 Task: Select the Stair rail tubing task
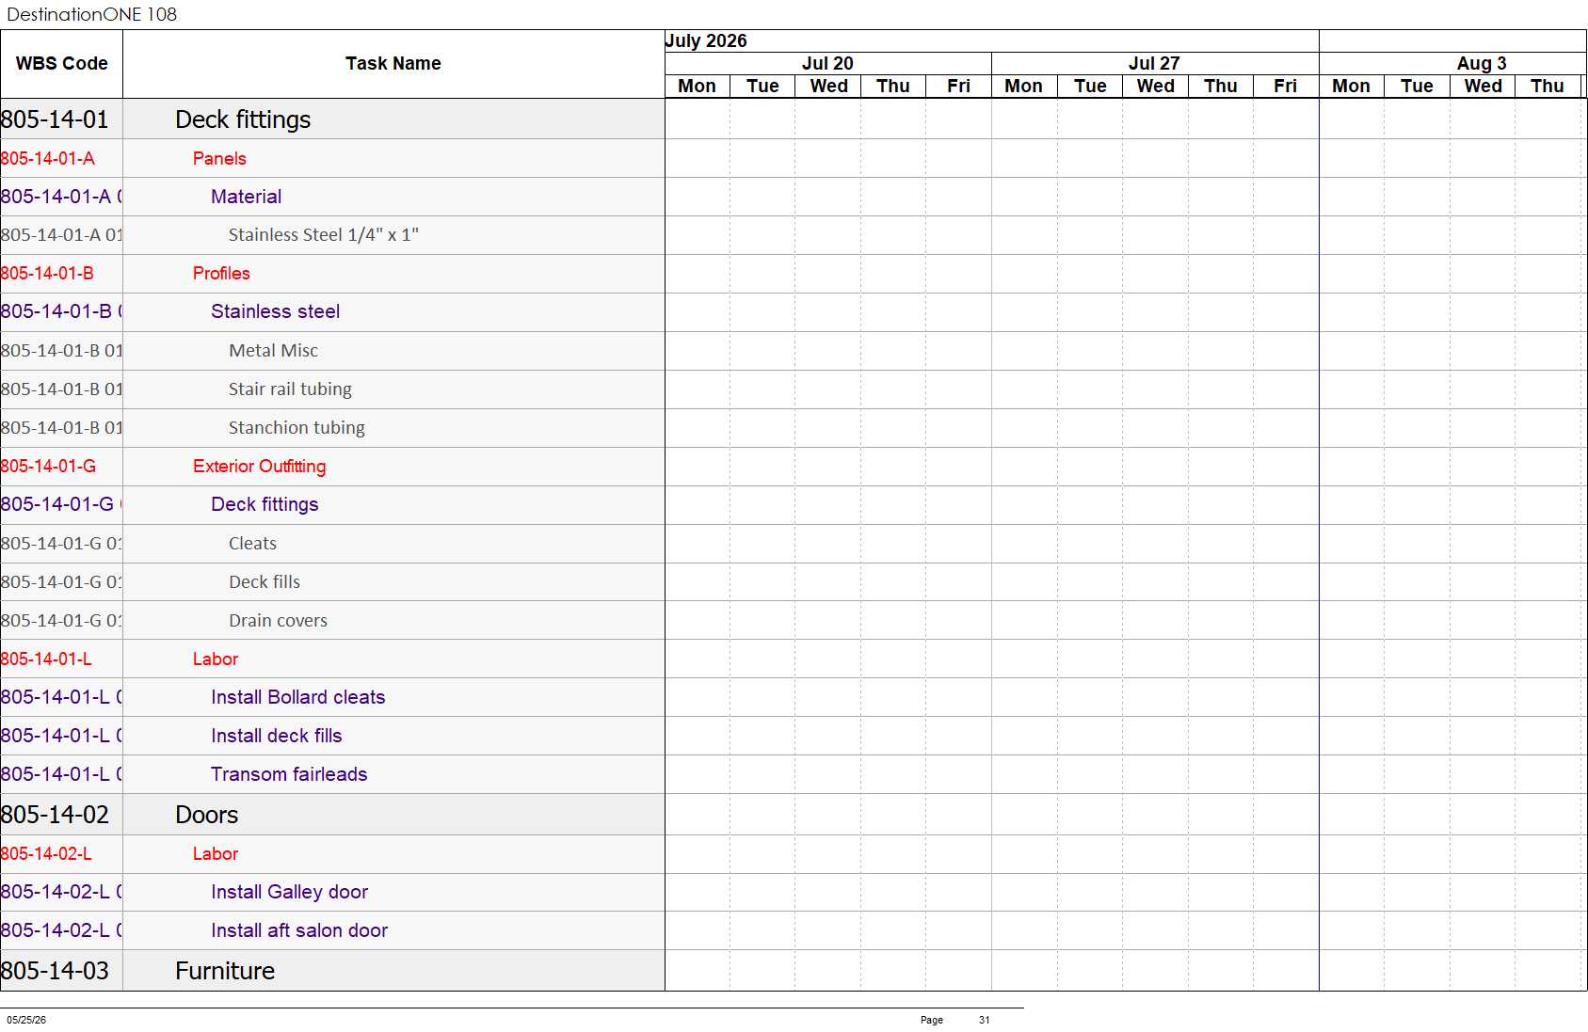click(290, 389)
